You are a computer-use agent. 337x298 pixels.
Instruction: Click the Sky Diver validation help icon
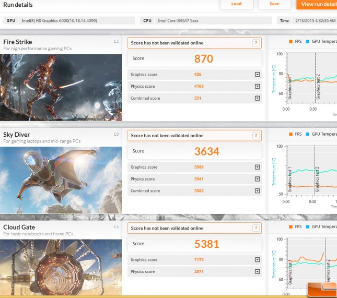(x=256, y=136)
